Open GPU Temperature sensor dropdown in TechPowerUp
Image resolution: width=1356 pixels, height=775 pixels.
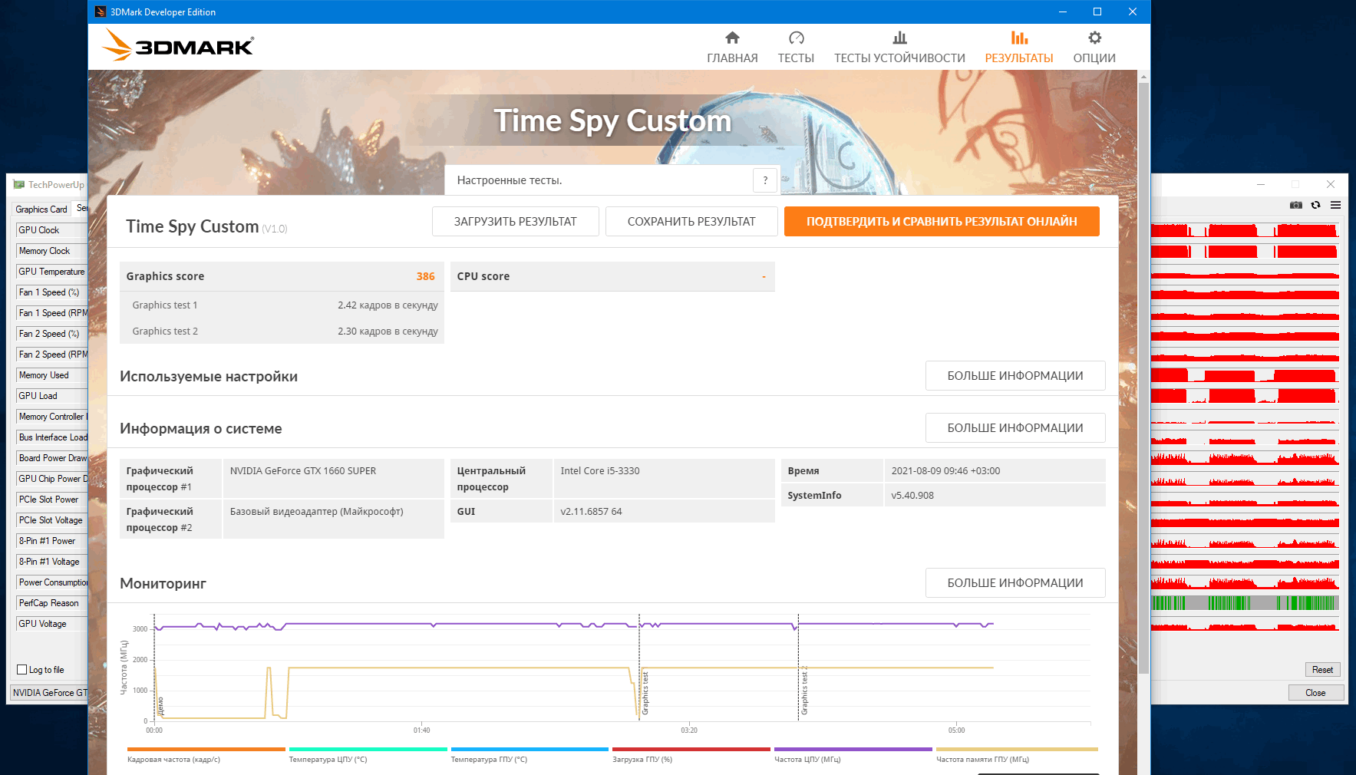(x=51, y=272)
